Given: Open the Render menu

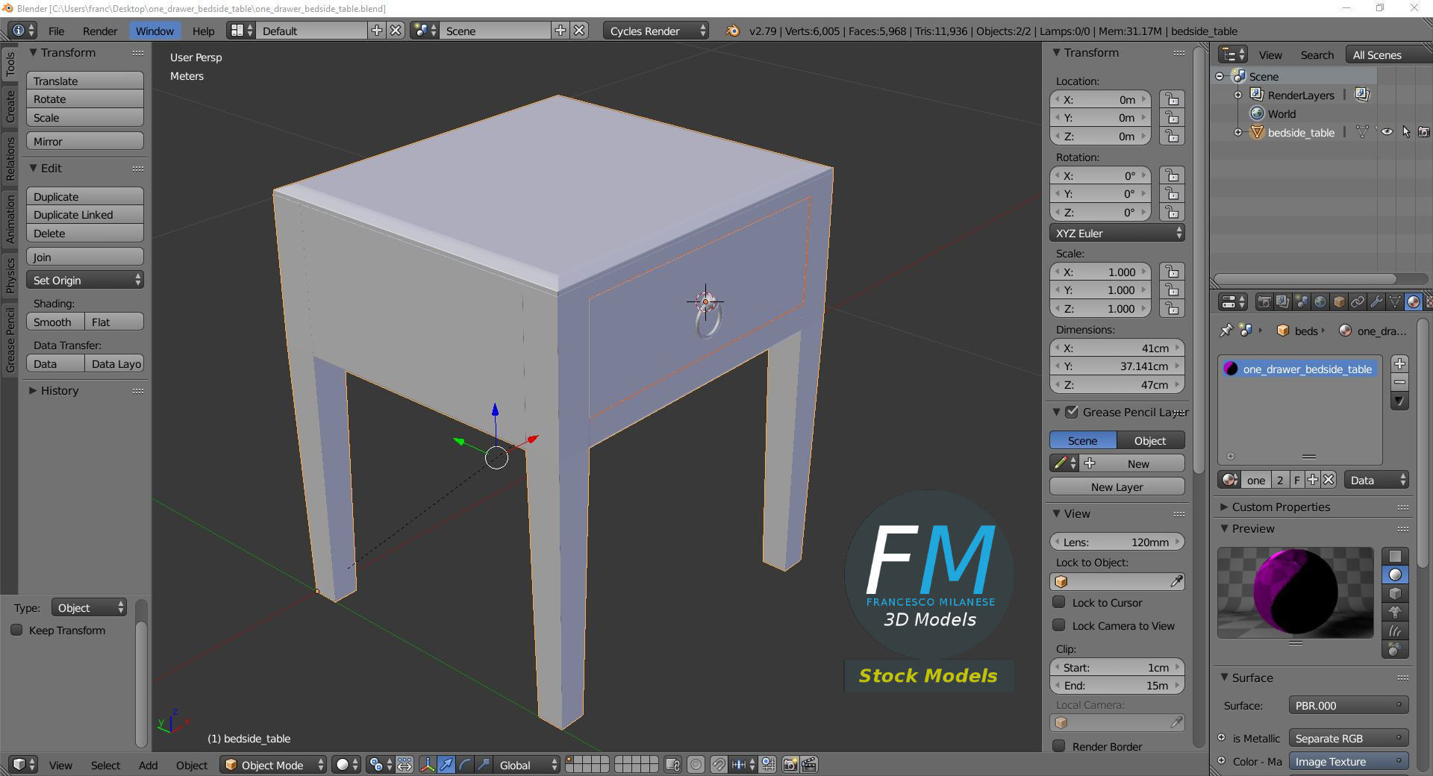Looking at the screenshot, I should coord(100,31).
